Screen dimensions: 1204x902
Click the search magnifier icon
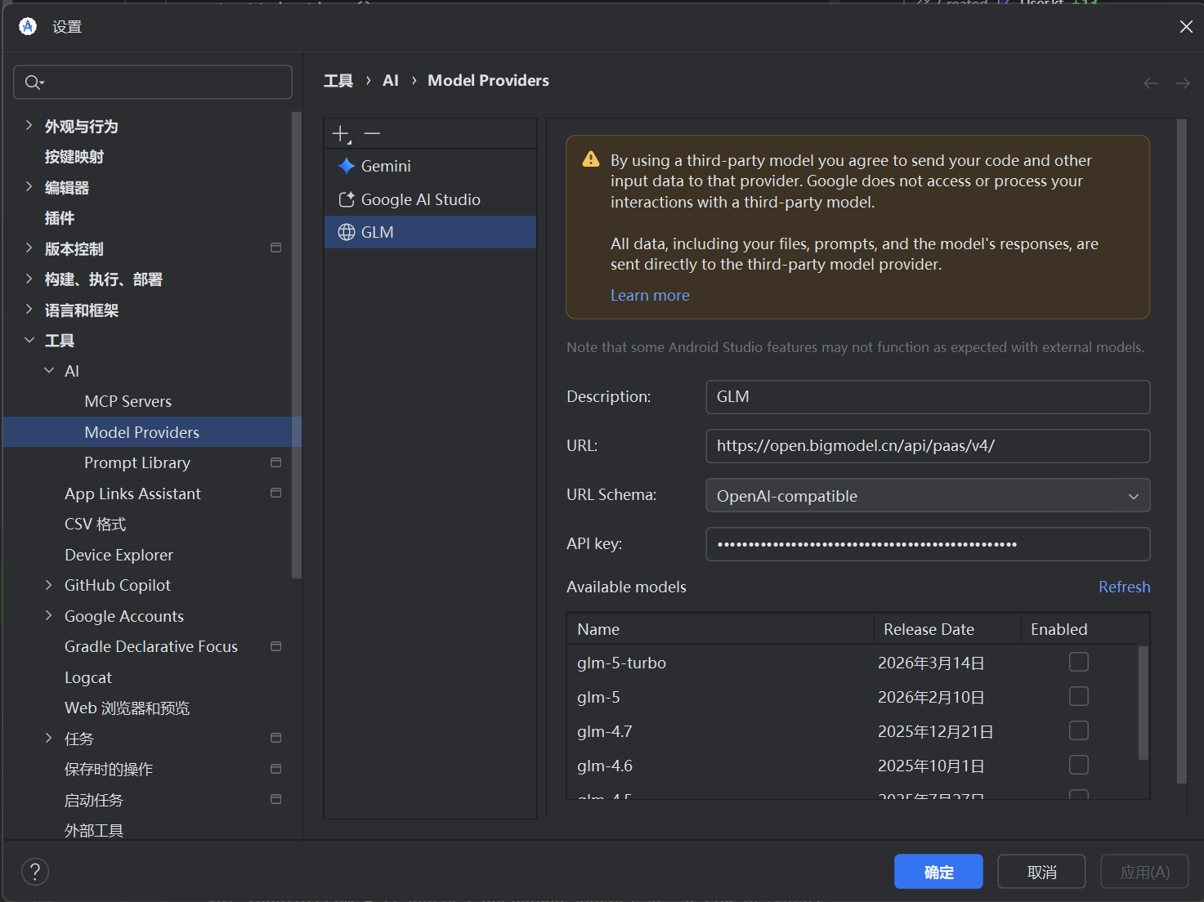34,82
